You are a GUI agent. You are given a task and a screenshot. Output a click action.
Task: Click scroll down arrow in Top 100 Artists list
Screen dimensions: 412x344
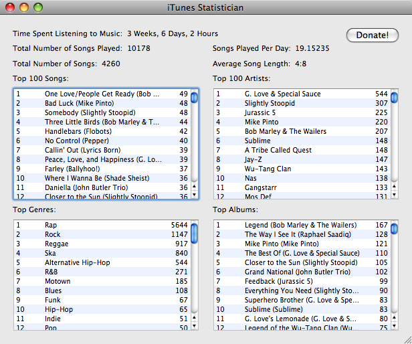(x=394, y=195)
